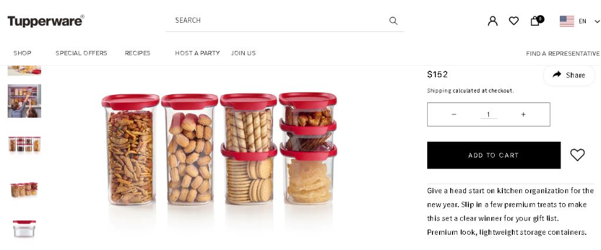Screen dimensions: 601x250
Task: Click the search magnifier icon
Action: click(x=393, y=20)
